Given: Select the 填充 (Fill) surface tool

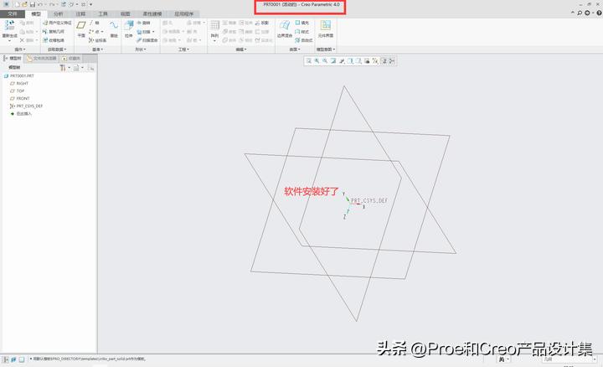Looking at the screenshot, I should 301,23.
